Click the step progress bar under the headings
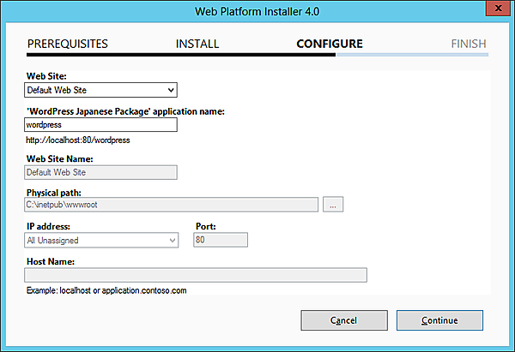Screen dimensions: 515x352 (x=257, y=54)
